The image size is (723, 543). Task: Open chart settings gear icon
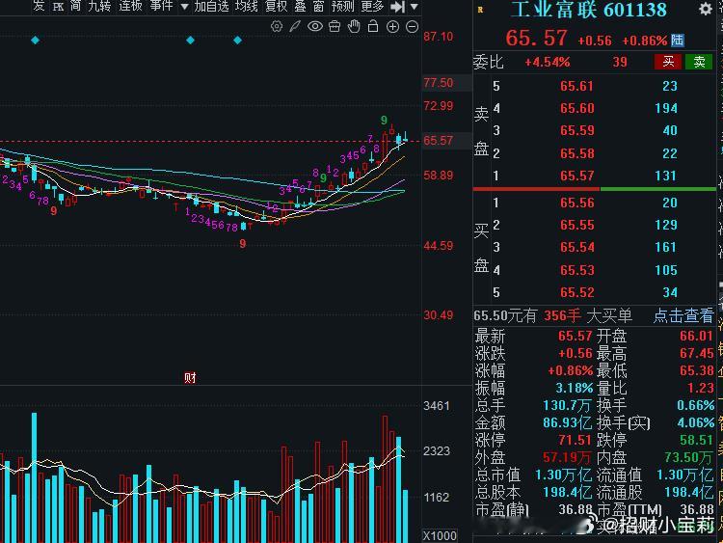coord(277,26)
